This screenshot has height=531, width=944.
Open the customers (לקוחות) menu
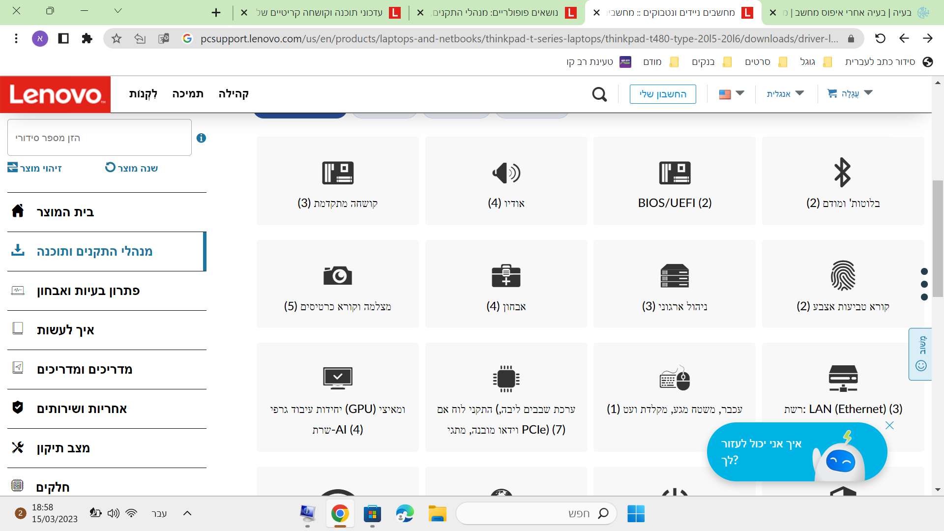click(143, 94)
